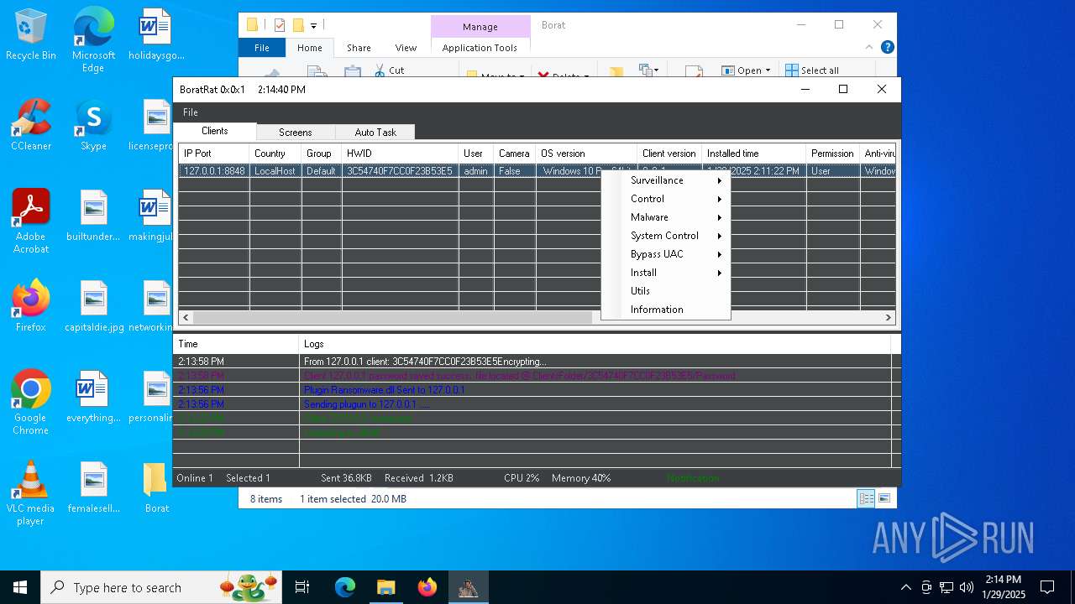Open the Microsoft Edge desktop shortcut
The image size is (1075, 604).
(93, 39)
